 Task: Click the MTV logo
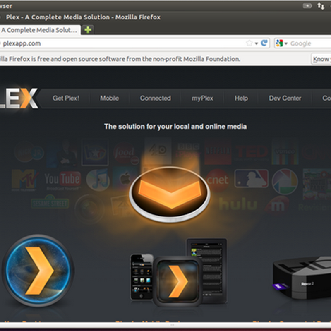click(24, 180)
